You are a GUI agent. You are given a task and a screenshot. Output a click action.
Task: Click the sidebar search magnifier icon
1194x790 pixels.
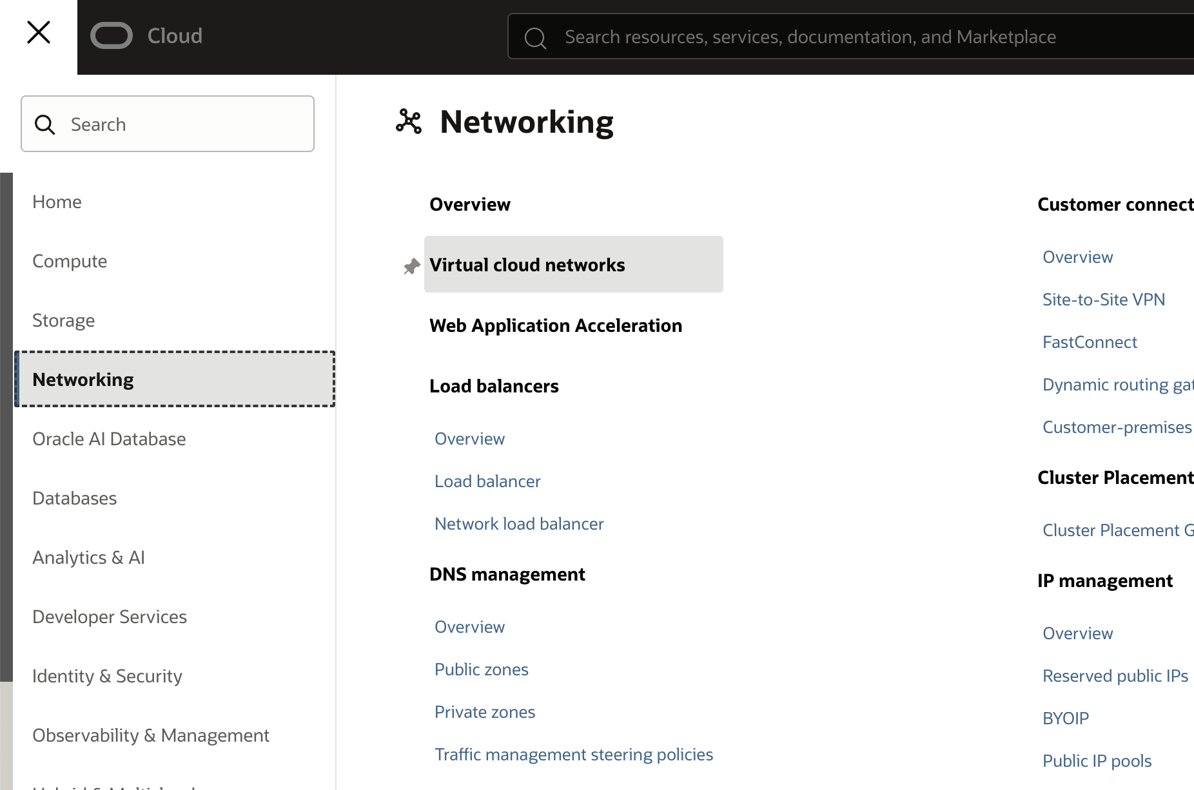click(x=44, y=124)
